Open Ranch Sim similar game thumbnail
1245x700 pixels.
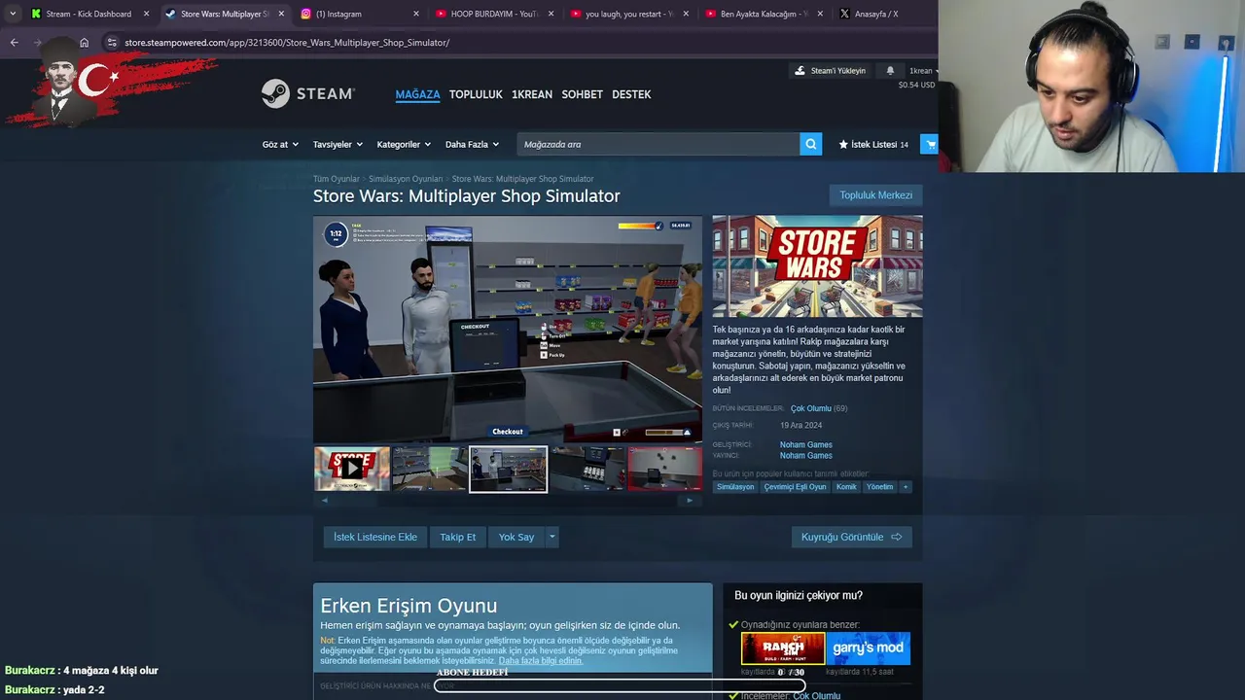(x=783, y=648)
